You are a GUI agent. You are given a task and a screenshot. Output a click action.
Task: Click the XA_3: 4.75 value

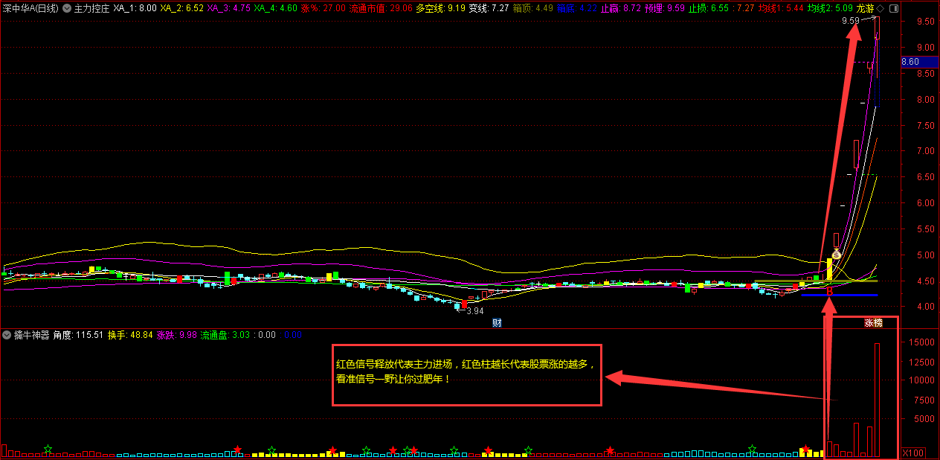click(x=229, y=8)
